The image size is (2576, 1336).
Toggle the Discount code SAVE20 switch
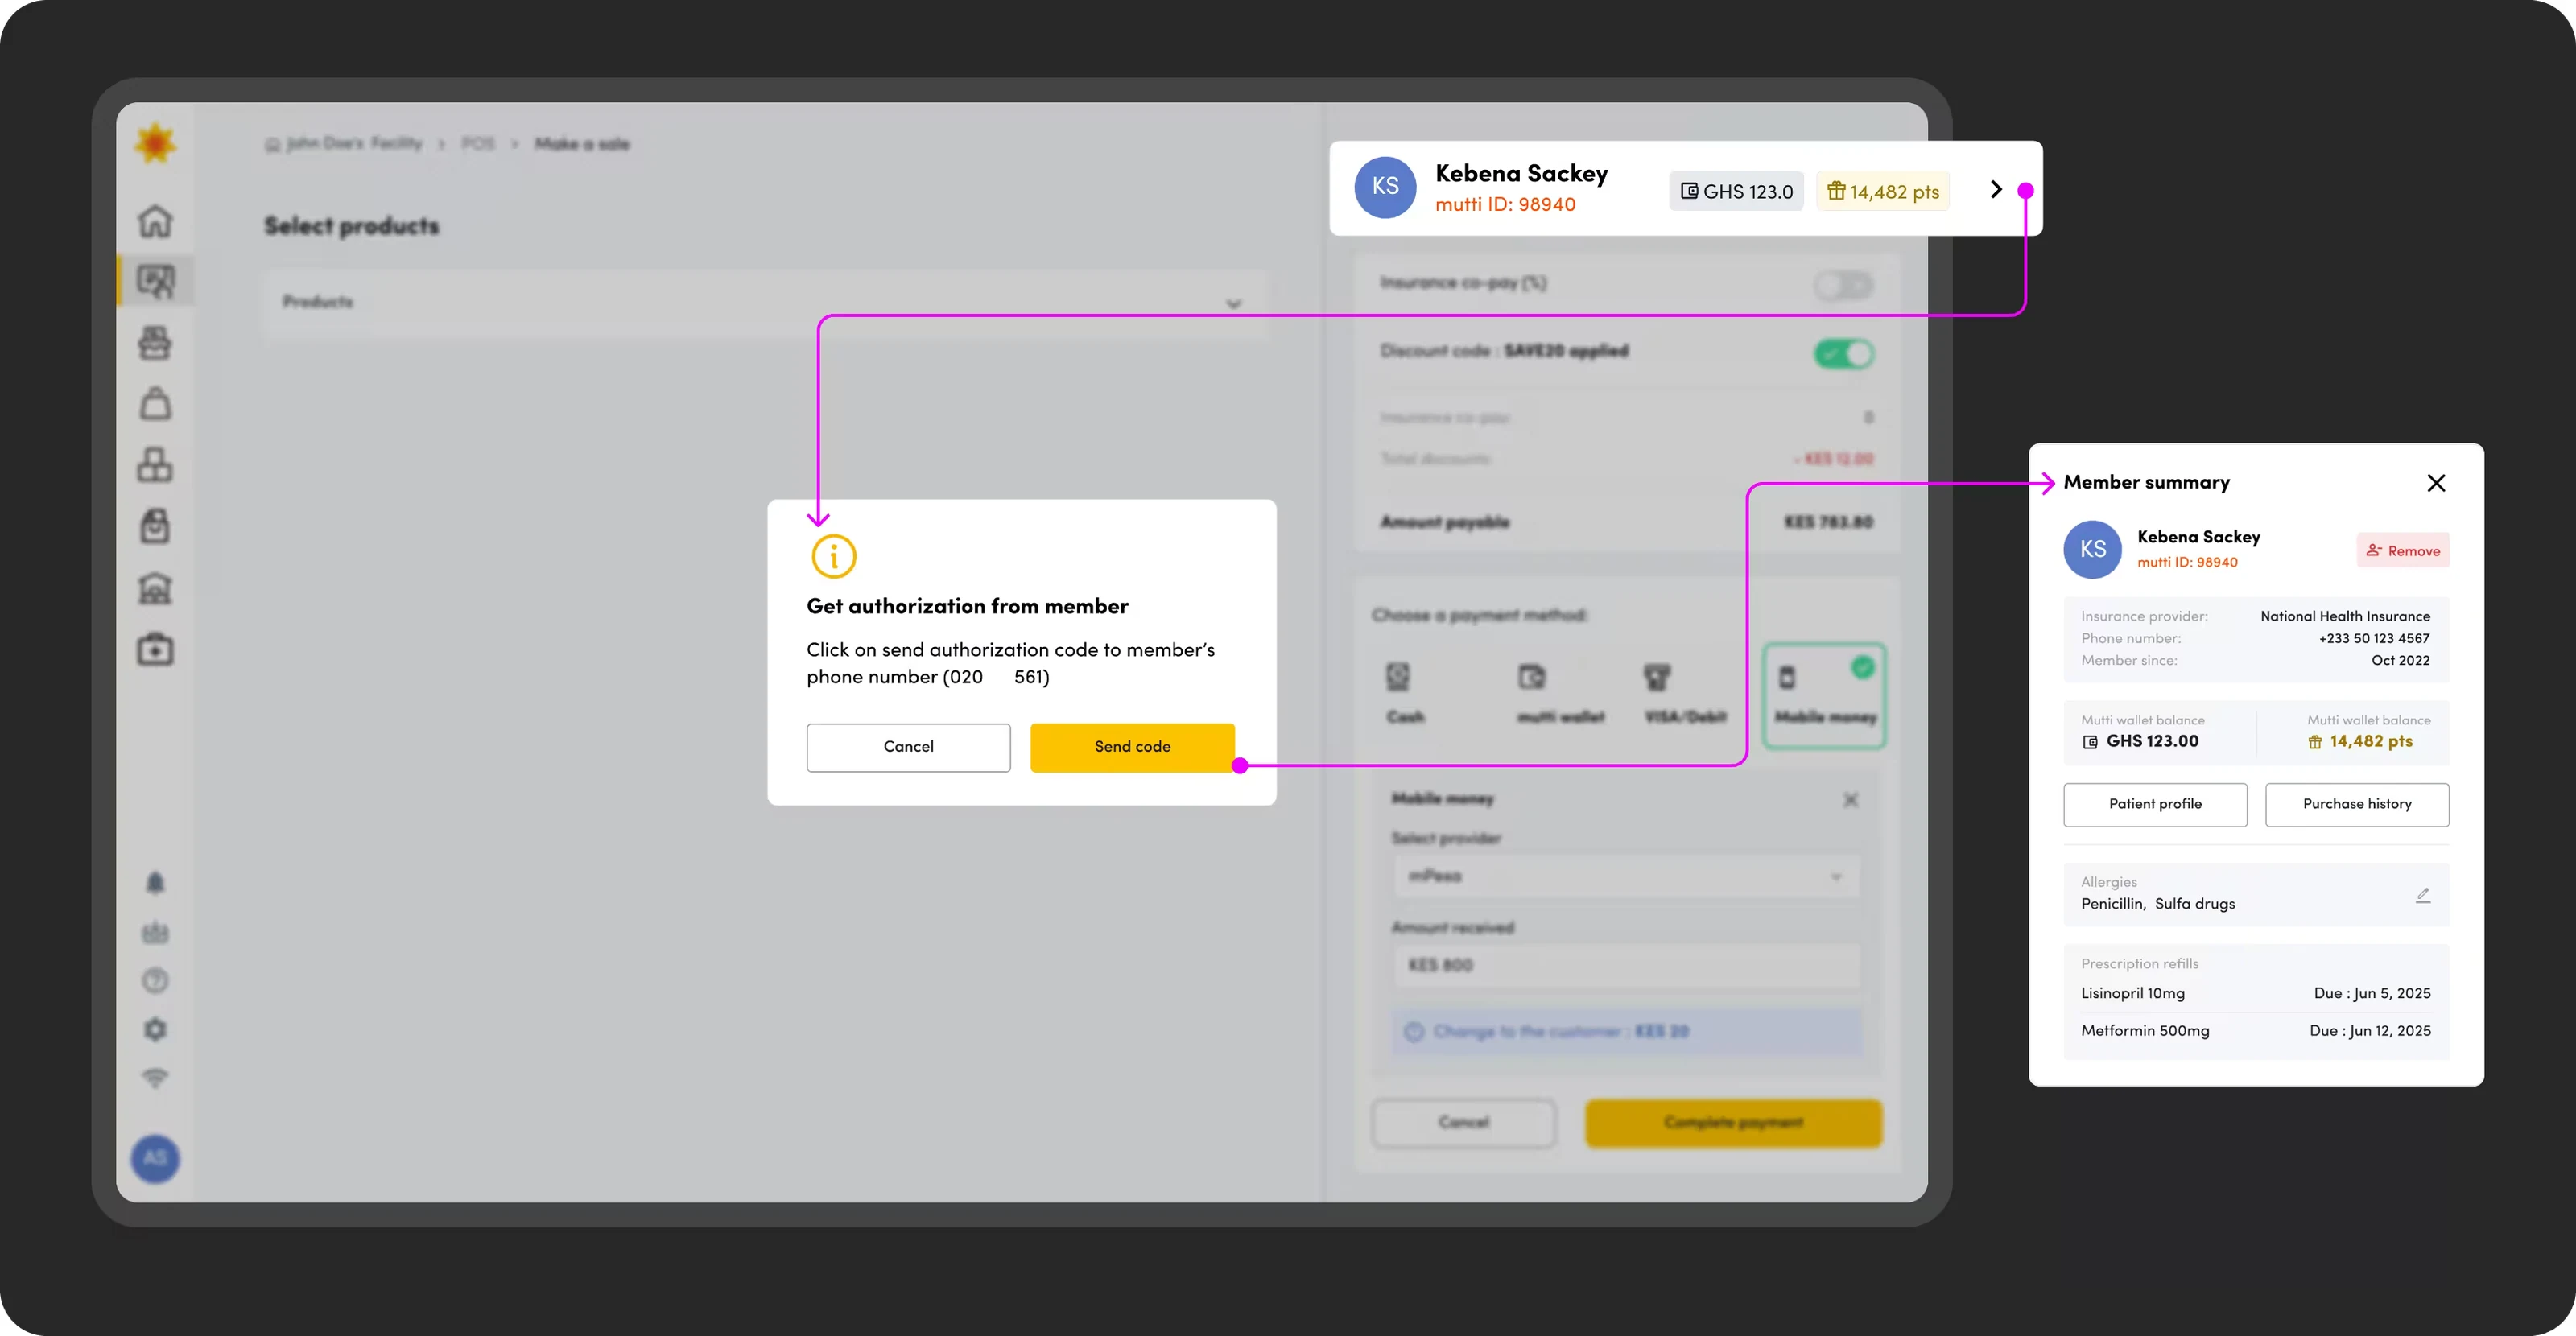tap(1844, 353)
